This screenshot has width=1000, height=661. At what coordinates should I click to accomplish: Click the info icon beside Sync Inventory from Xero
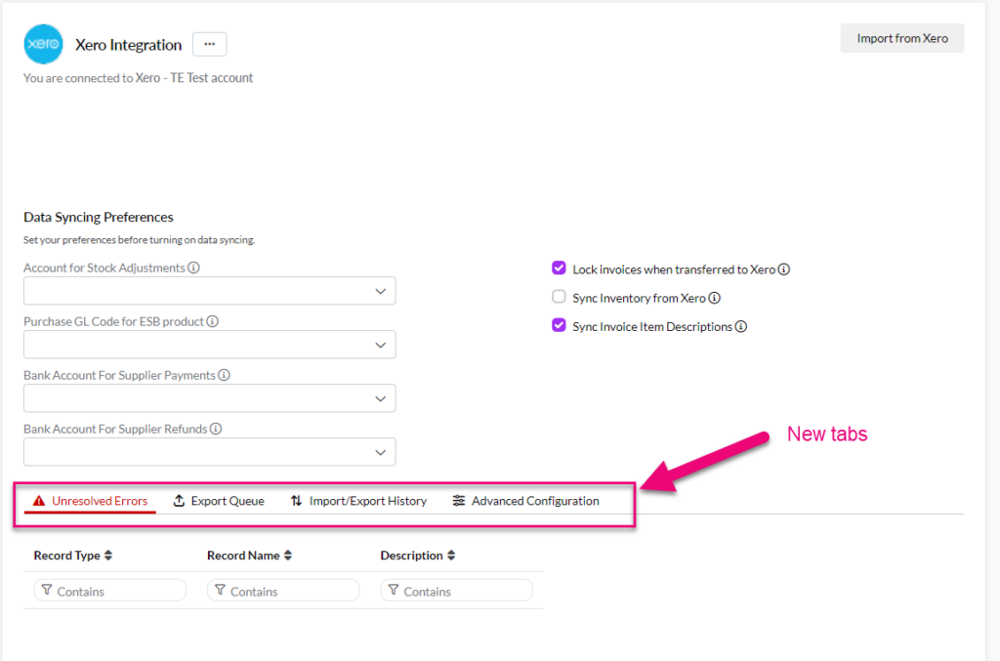point(716,296)
